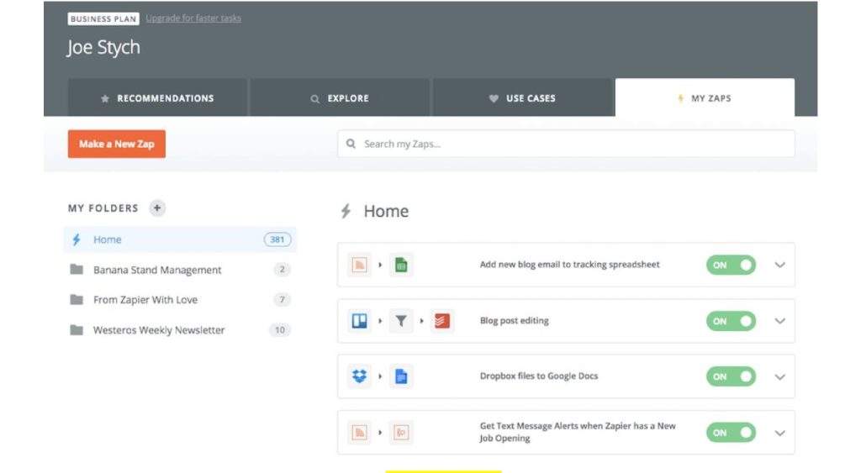Click the SMS icon in the Text Message Alerts zap
The image size is (861, 473).
tap(401, 433)
